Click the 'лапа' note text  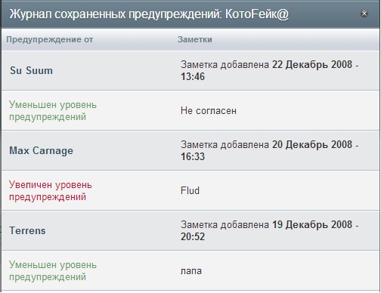[x=191, y=271]
